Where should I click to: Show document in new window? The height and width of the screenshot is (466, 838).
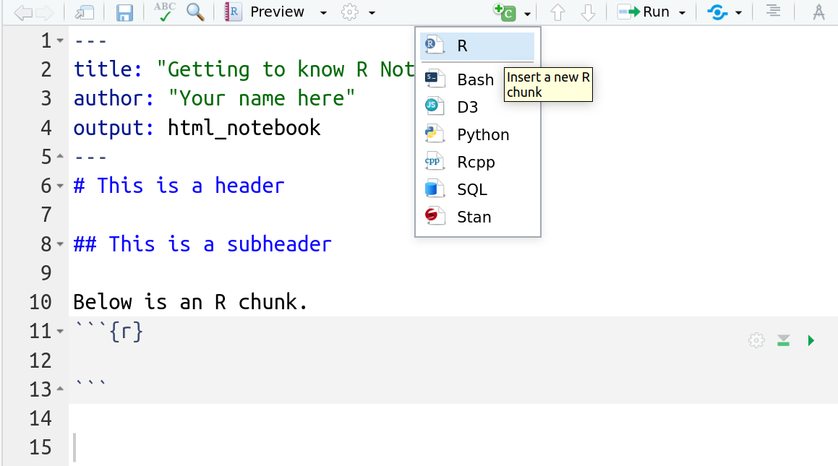point(84,12)
